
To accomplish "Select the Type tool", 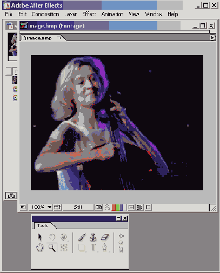I will point(93,248).
